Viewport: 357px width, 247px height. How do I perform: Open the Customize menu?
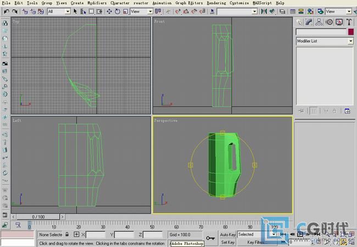click(x=239, y=3)
